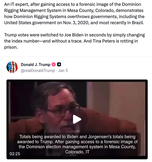
Task: Click the video subtitle caption text
Action: tap(77, 144)
